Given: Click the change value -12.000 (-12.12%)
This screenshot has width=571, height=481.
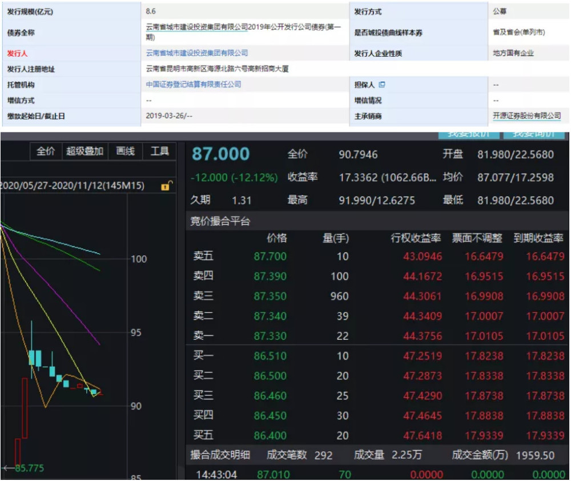Looking at the screenshot, I should tap(234, 178).
